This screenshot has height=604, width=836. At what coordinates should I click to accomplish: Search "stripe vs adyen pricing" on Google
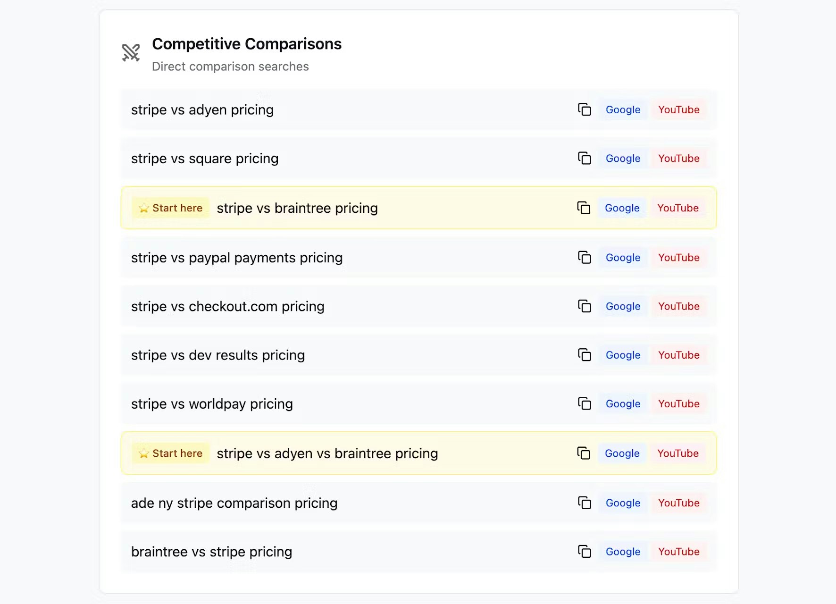[x=623, y=109]
